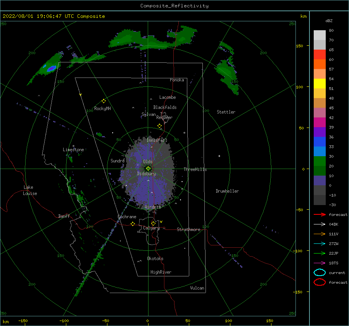Viewport: 349px width, 326px height.
Task: Click the Didsbury town label
Action: pyautogui.click(x=146, y=174)
